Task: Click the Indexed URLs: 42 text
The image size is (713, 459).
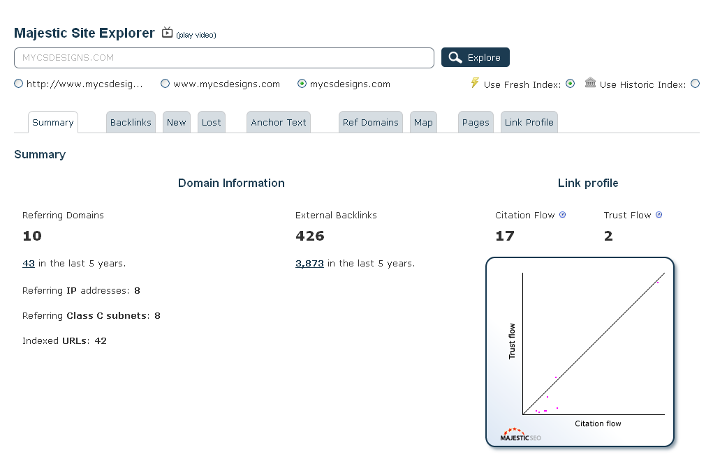Action: tap(64, 340)
